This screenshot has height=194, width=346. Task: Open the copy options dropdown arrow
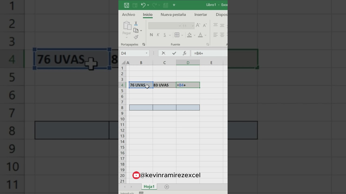[141, 30]
